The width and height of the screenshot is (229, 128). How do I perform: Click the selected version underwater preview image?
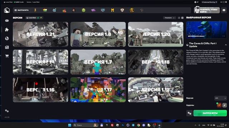(x=206, y=30)
